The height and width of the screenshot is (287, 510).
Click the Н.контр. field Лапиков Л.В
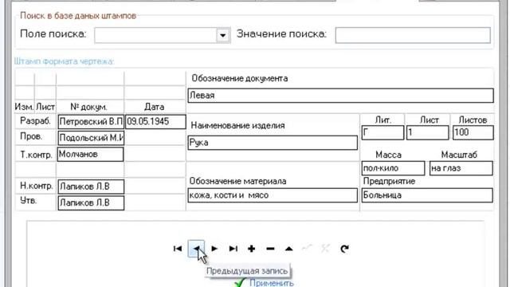coord(91,187)
